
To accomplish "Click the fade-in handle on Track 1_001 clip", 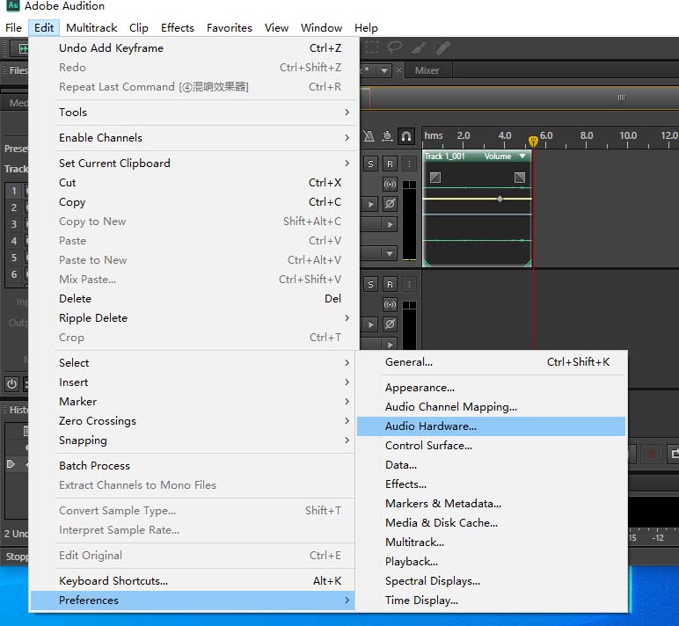I will tap(434, 178).
